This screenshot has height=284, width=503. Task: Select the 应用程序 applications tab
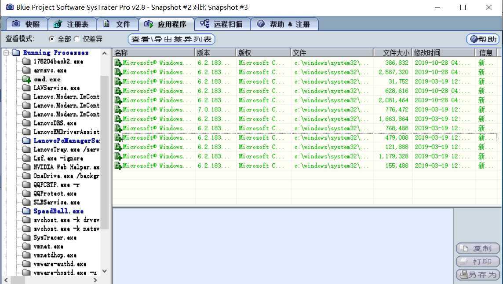(x=166, y=24)
